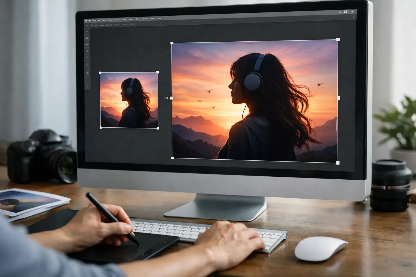Click the white square arrow icon in the top-right bar

click(x=346, y=12)
